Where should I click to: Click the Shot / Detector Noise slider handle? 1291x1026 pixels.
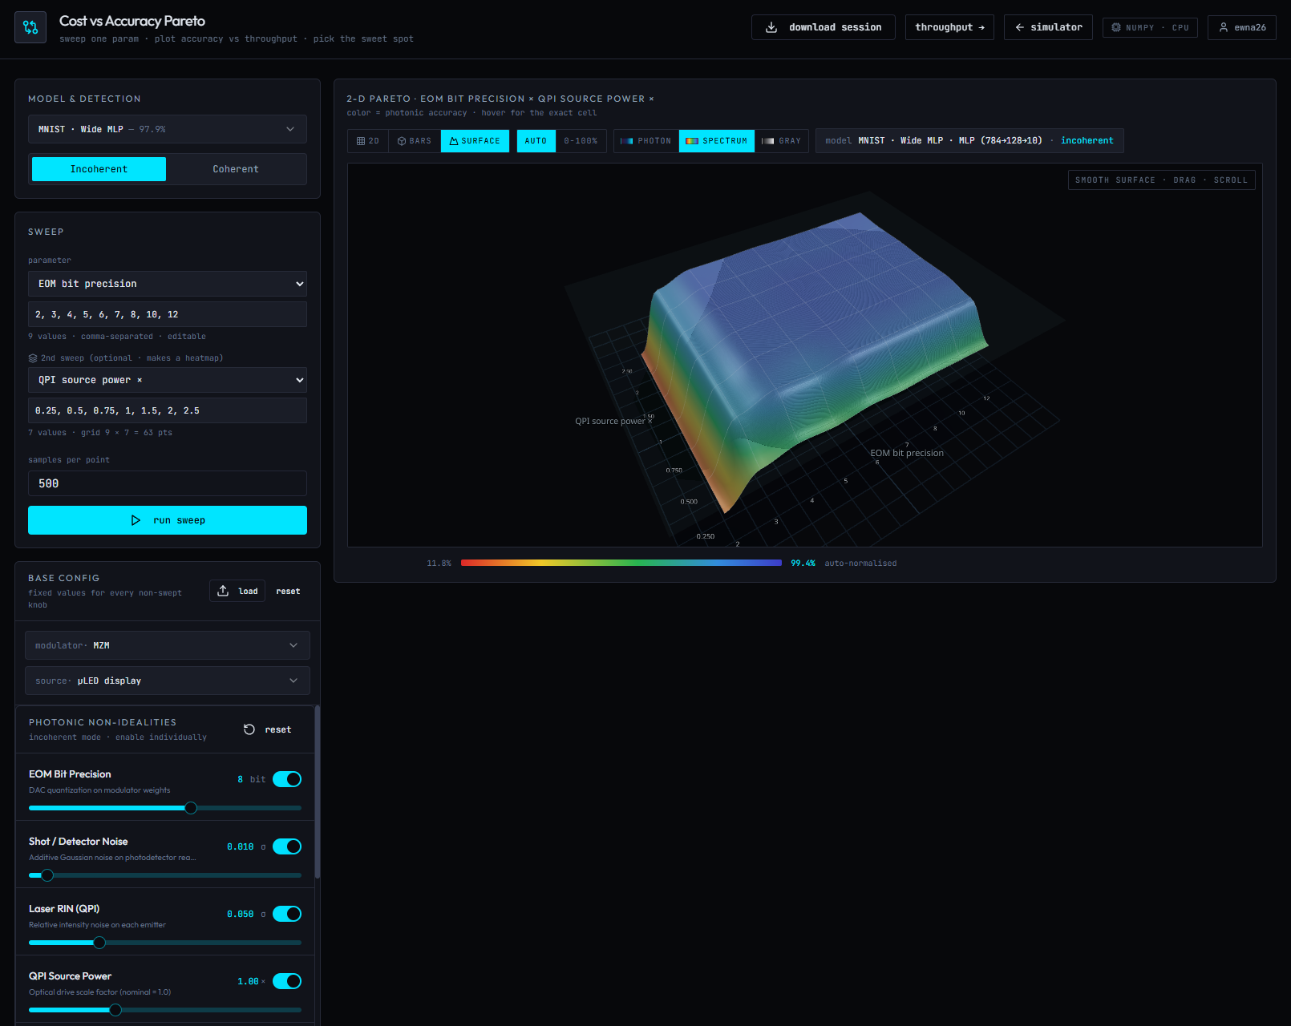tap(47, 875)
